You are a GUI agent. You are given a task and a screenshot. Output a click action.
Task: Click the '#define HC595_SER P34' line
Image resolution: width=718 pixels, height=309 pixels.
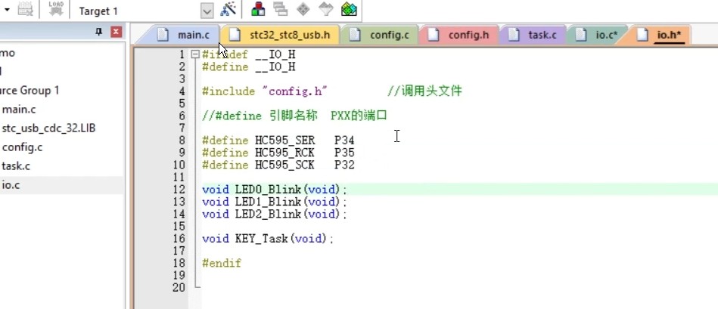pos(278,141)
